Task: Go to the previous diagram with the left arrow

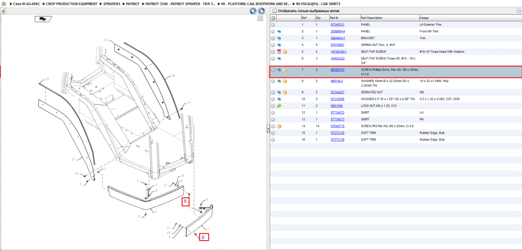Action: (x=253, y=11)
